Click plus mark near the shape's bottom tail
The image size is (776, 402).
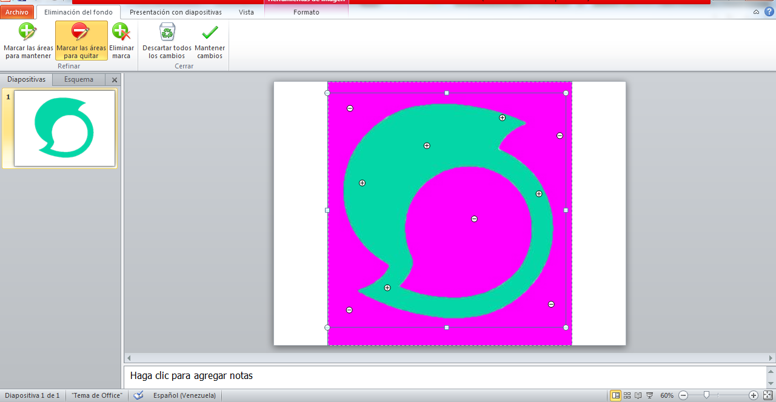click(x=387, y=288)
